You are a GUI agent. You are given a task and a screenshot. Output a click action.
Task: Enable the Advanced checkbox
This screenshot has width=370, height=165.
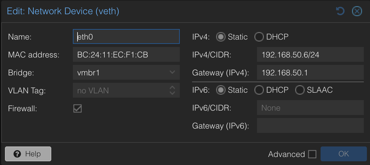312,154
